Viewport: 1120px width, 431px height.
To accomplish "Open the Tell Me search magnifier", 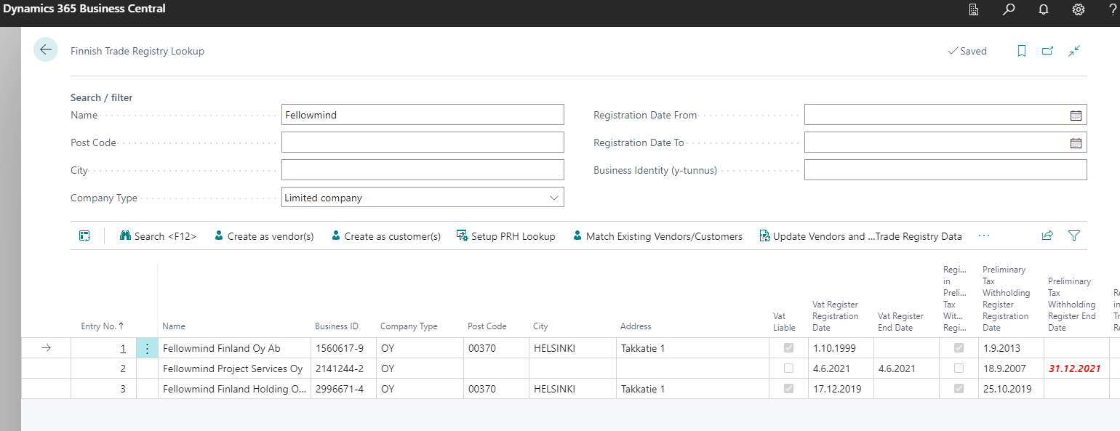I will (1009, 10).
